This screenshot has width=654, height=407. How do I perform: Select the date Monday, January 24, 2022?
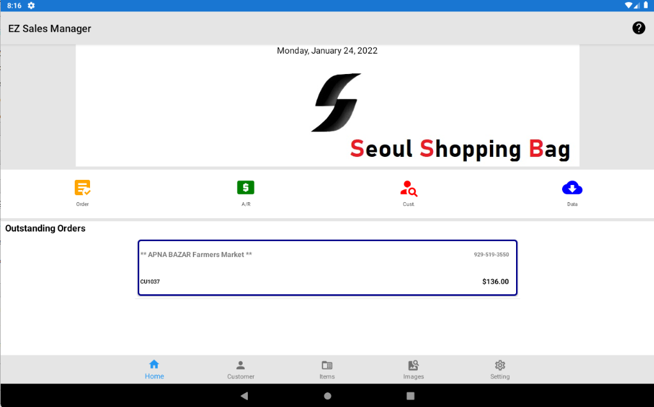[x=327, y=51]
